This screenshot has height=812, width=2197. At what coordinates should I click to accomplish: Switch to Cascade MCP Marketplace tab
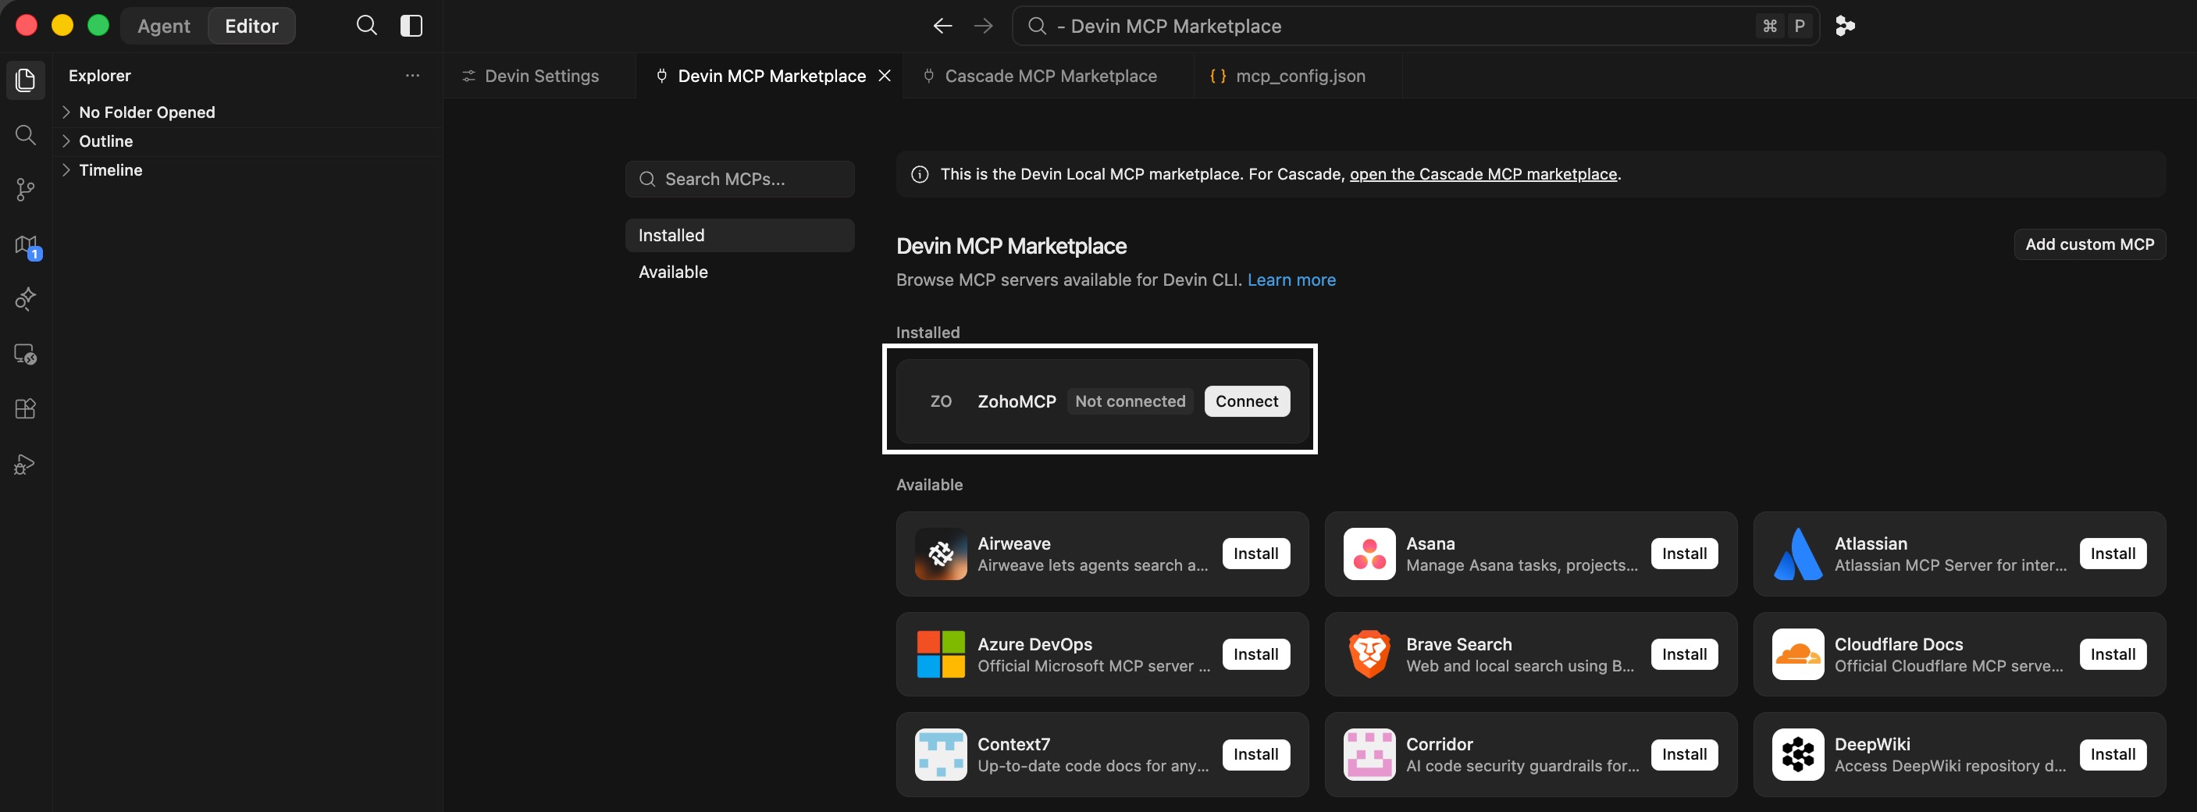pyautogui.click(x=1049, y=76)
